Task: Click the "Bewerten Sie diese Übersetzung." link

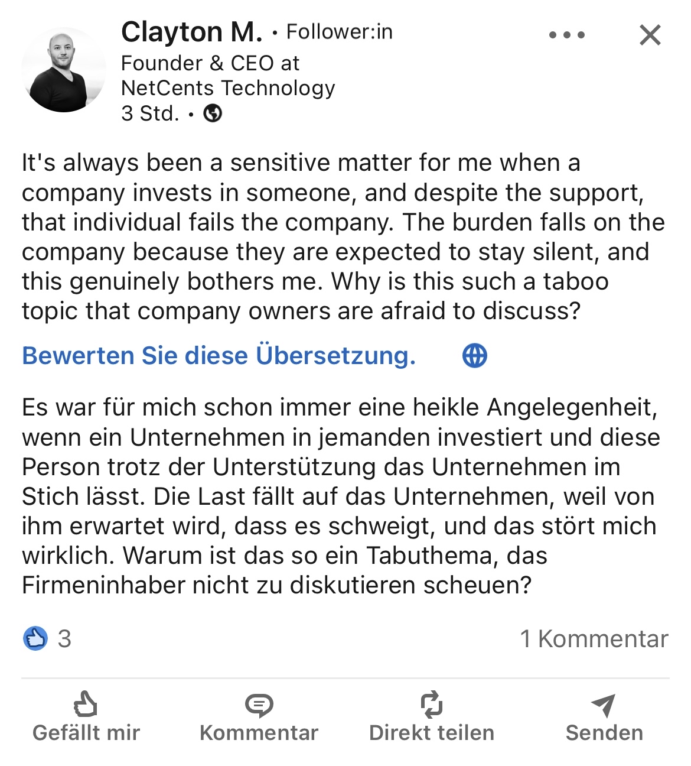Action: coord(219,356)
